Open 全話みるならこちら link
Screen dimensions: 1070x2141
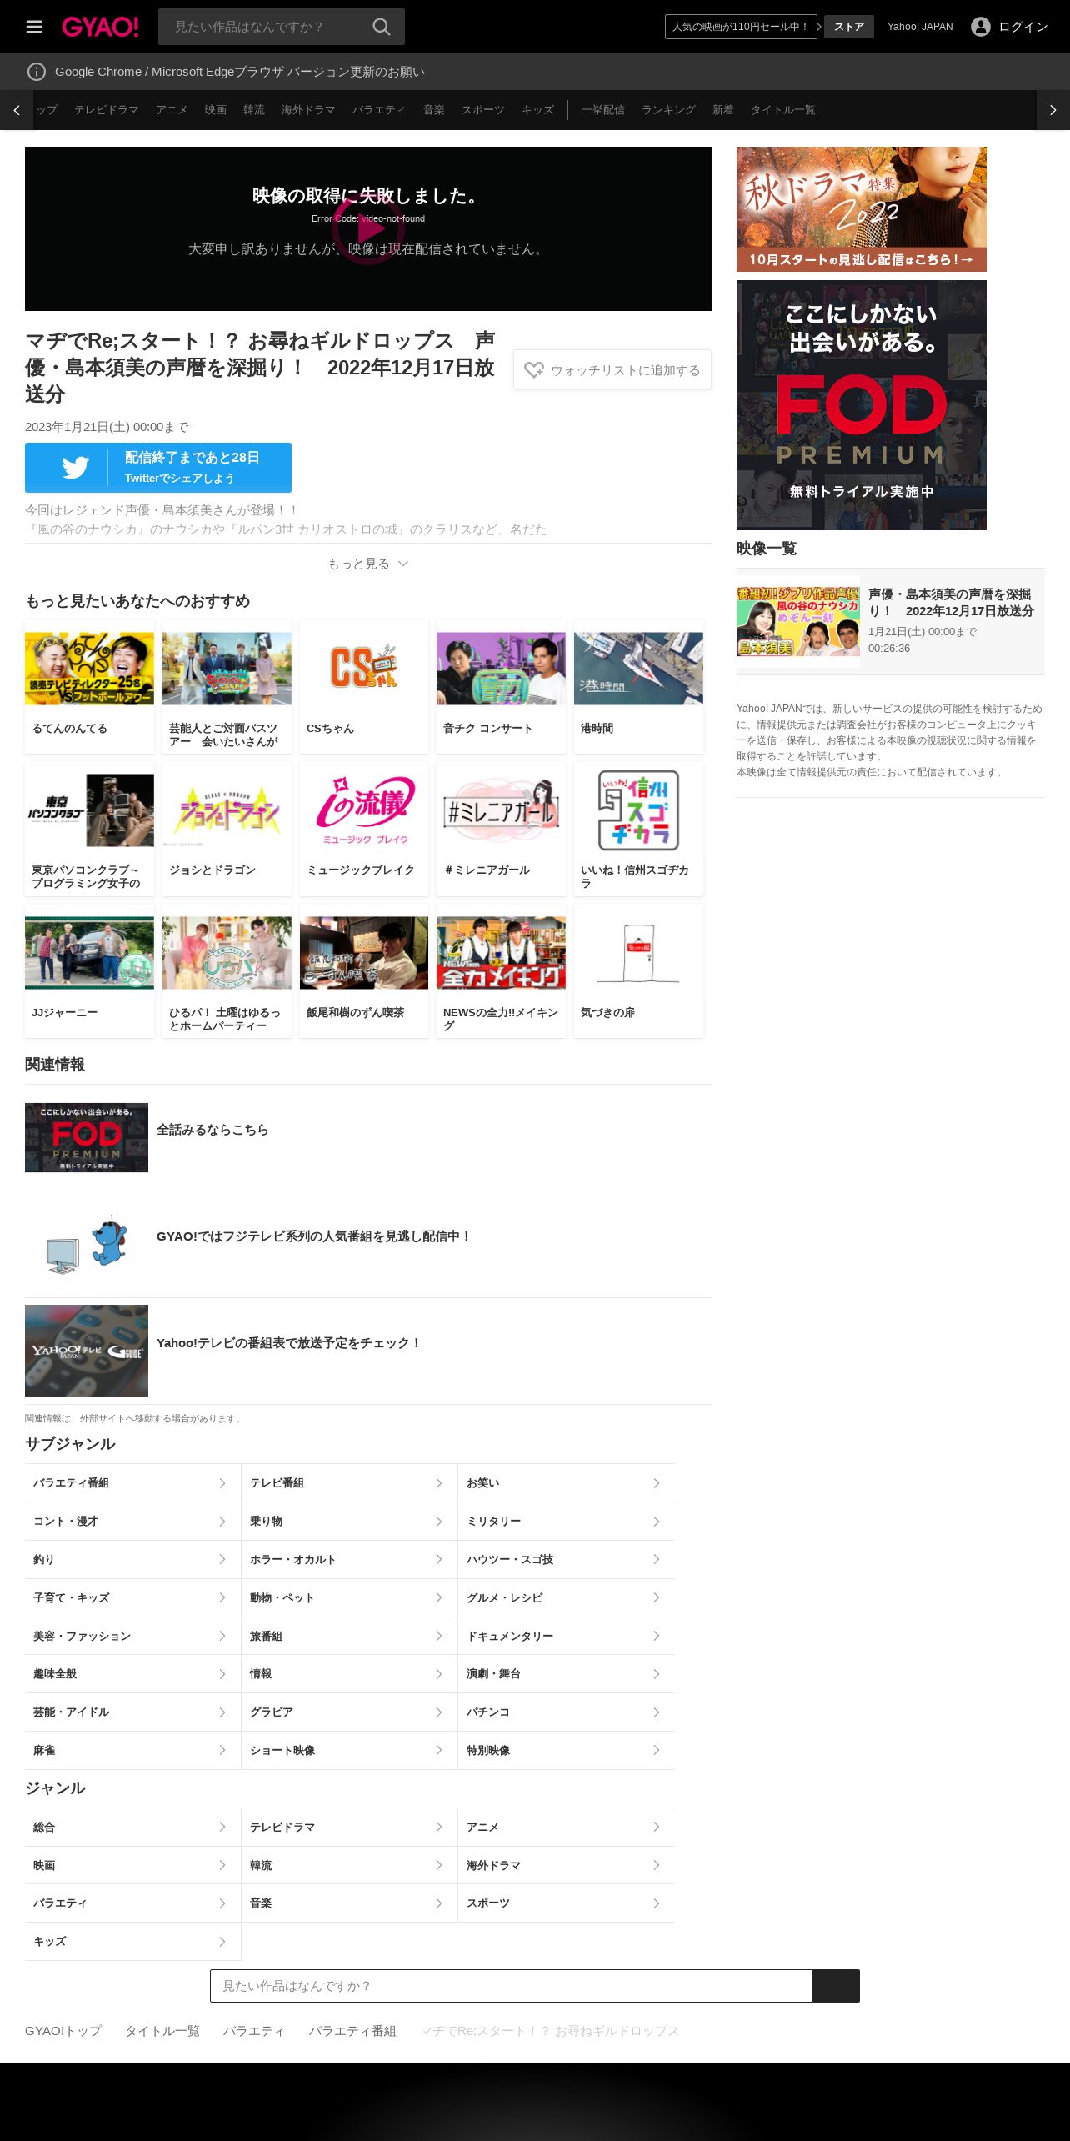point(212,1130)
